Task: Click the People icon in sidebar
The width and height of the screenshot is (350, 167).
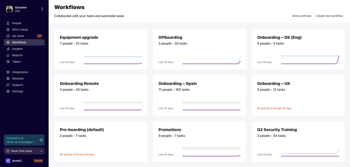Action: (8, 23)
